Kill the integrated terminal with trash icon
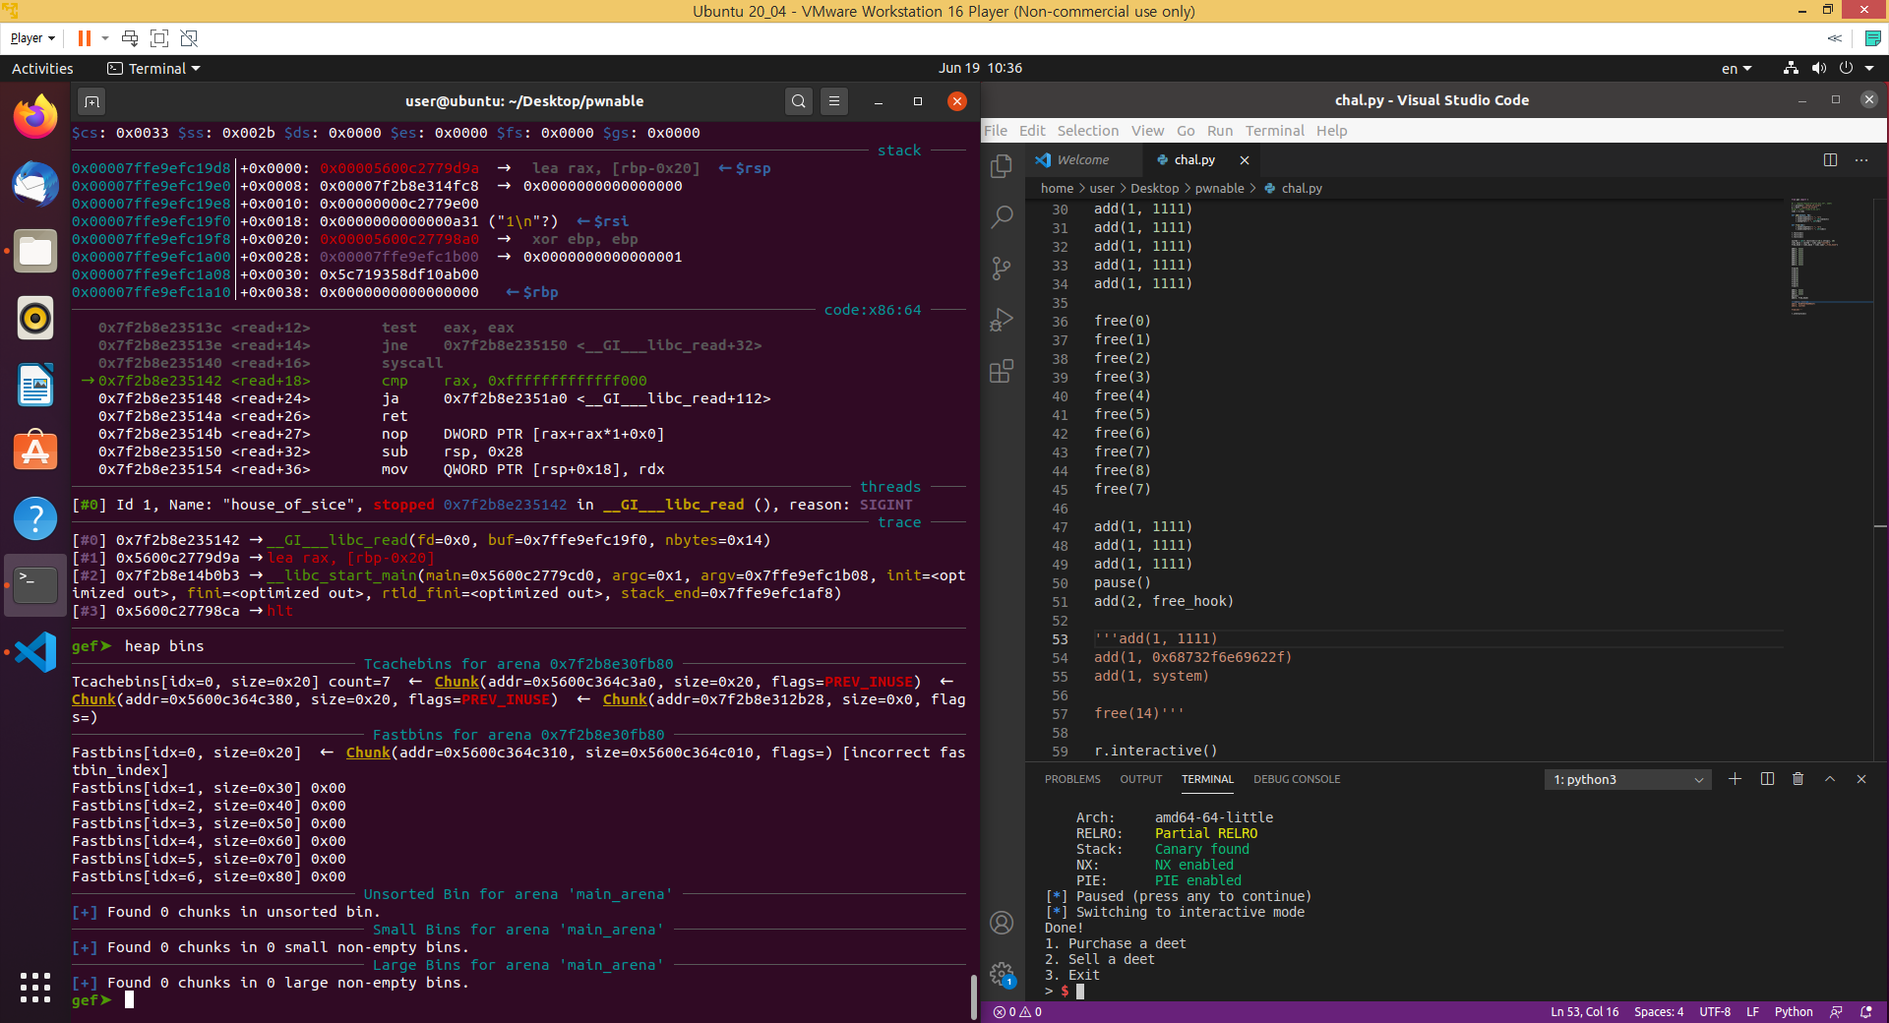Viewport: 1889px width, 1023px height. (1798, 779)
